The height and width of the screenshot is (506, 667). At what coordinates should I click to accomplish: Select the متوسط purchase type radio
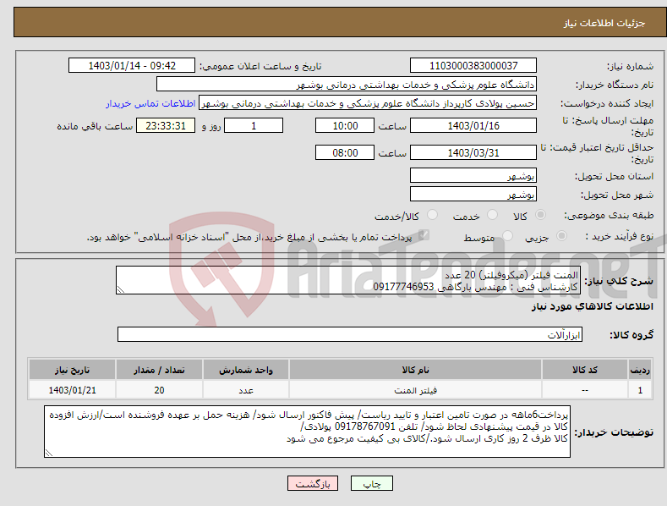(507, 235)
